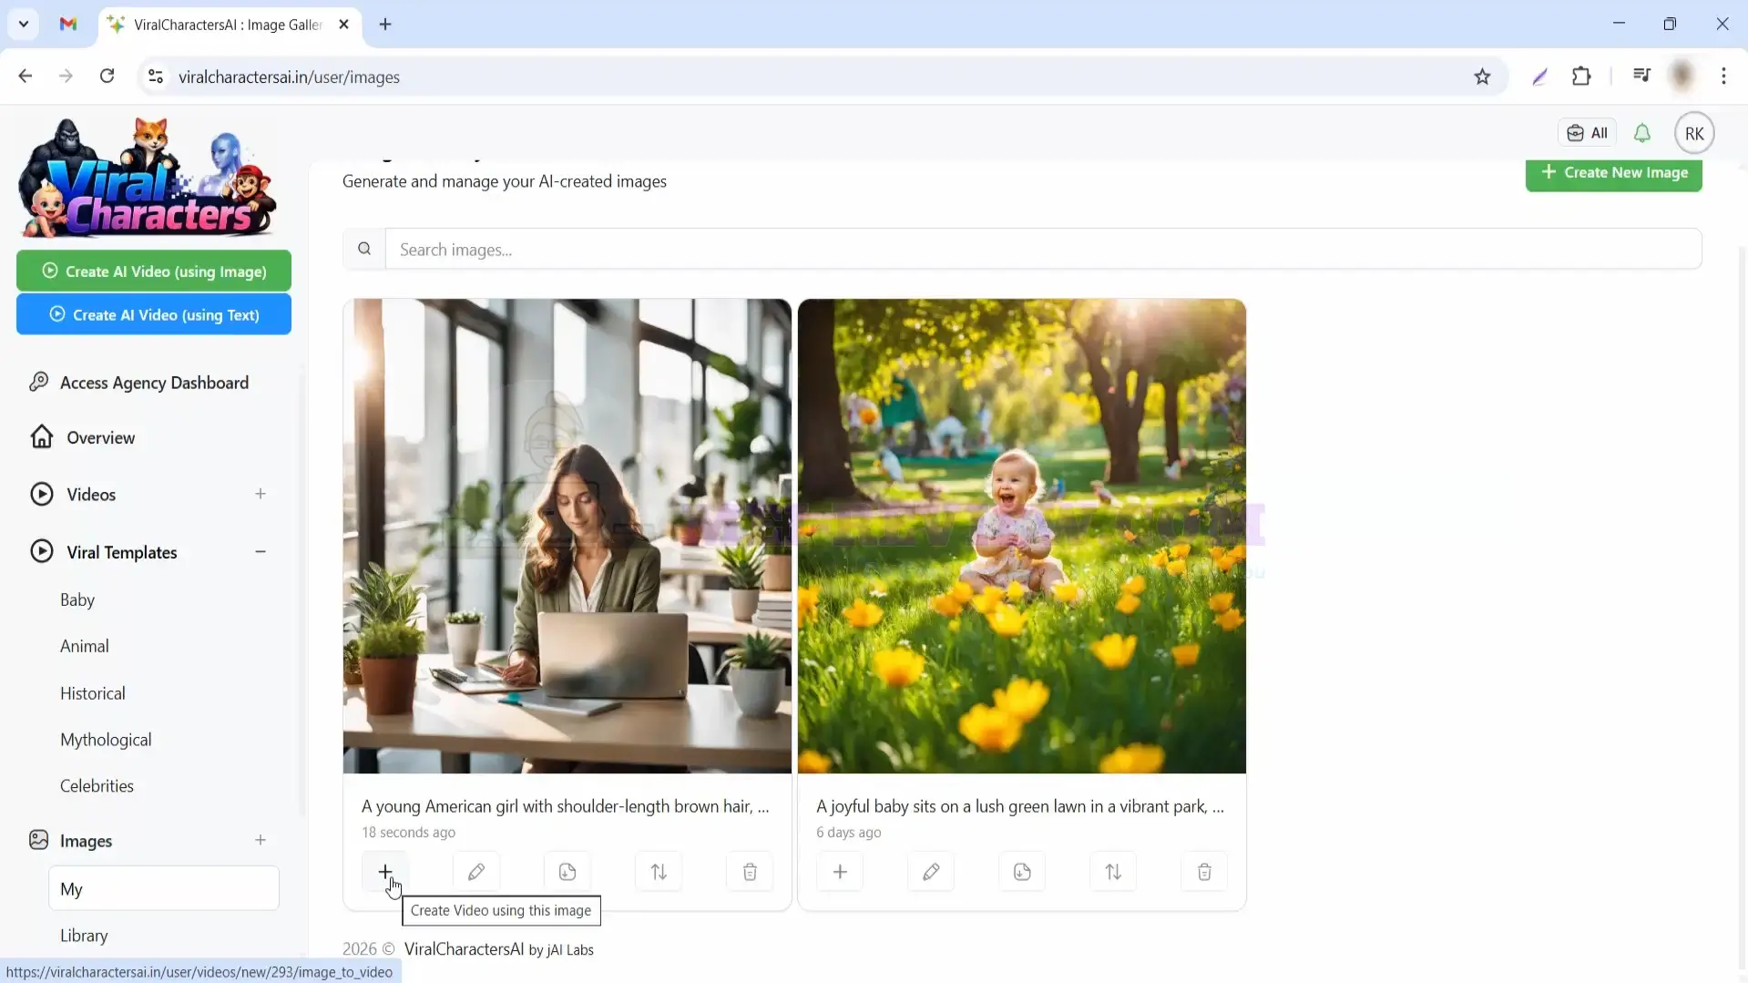Expand the Videos section plus
1748x983 pixels.
tap(261, 494)
